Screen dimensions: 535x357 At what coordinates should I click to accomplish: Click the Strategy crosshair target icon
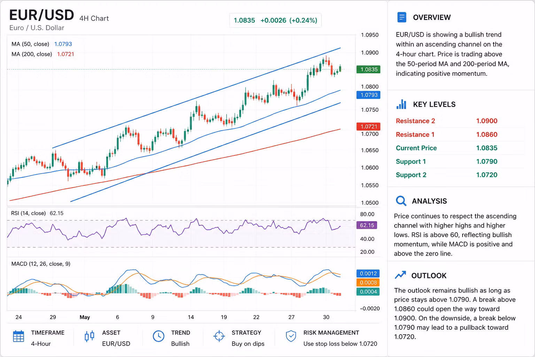point(219,336)
